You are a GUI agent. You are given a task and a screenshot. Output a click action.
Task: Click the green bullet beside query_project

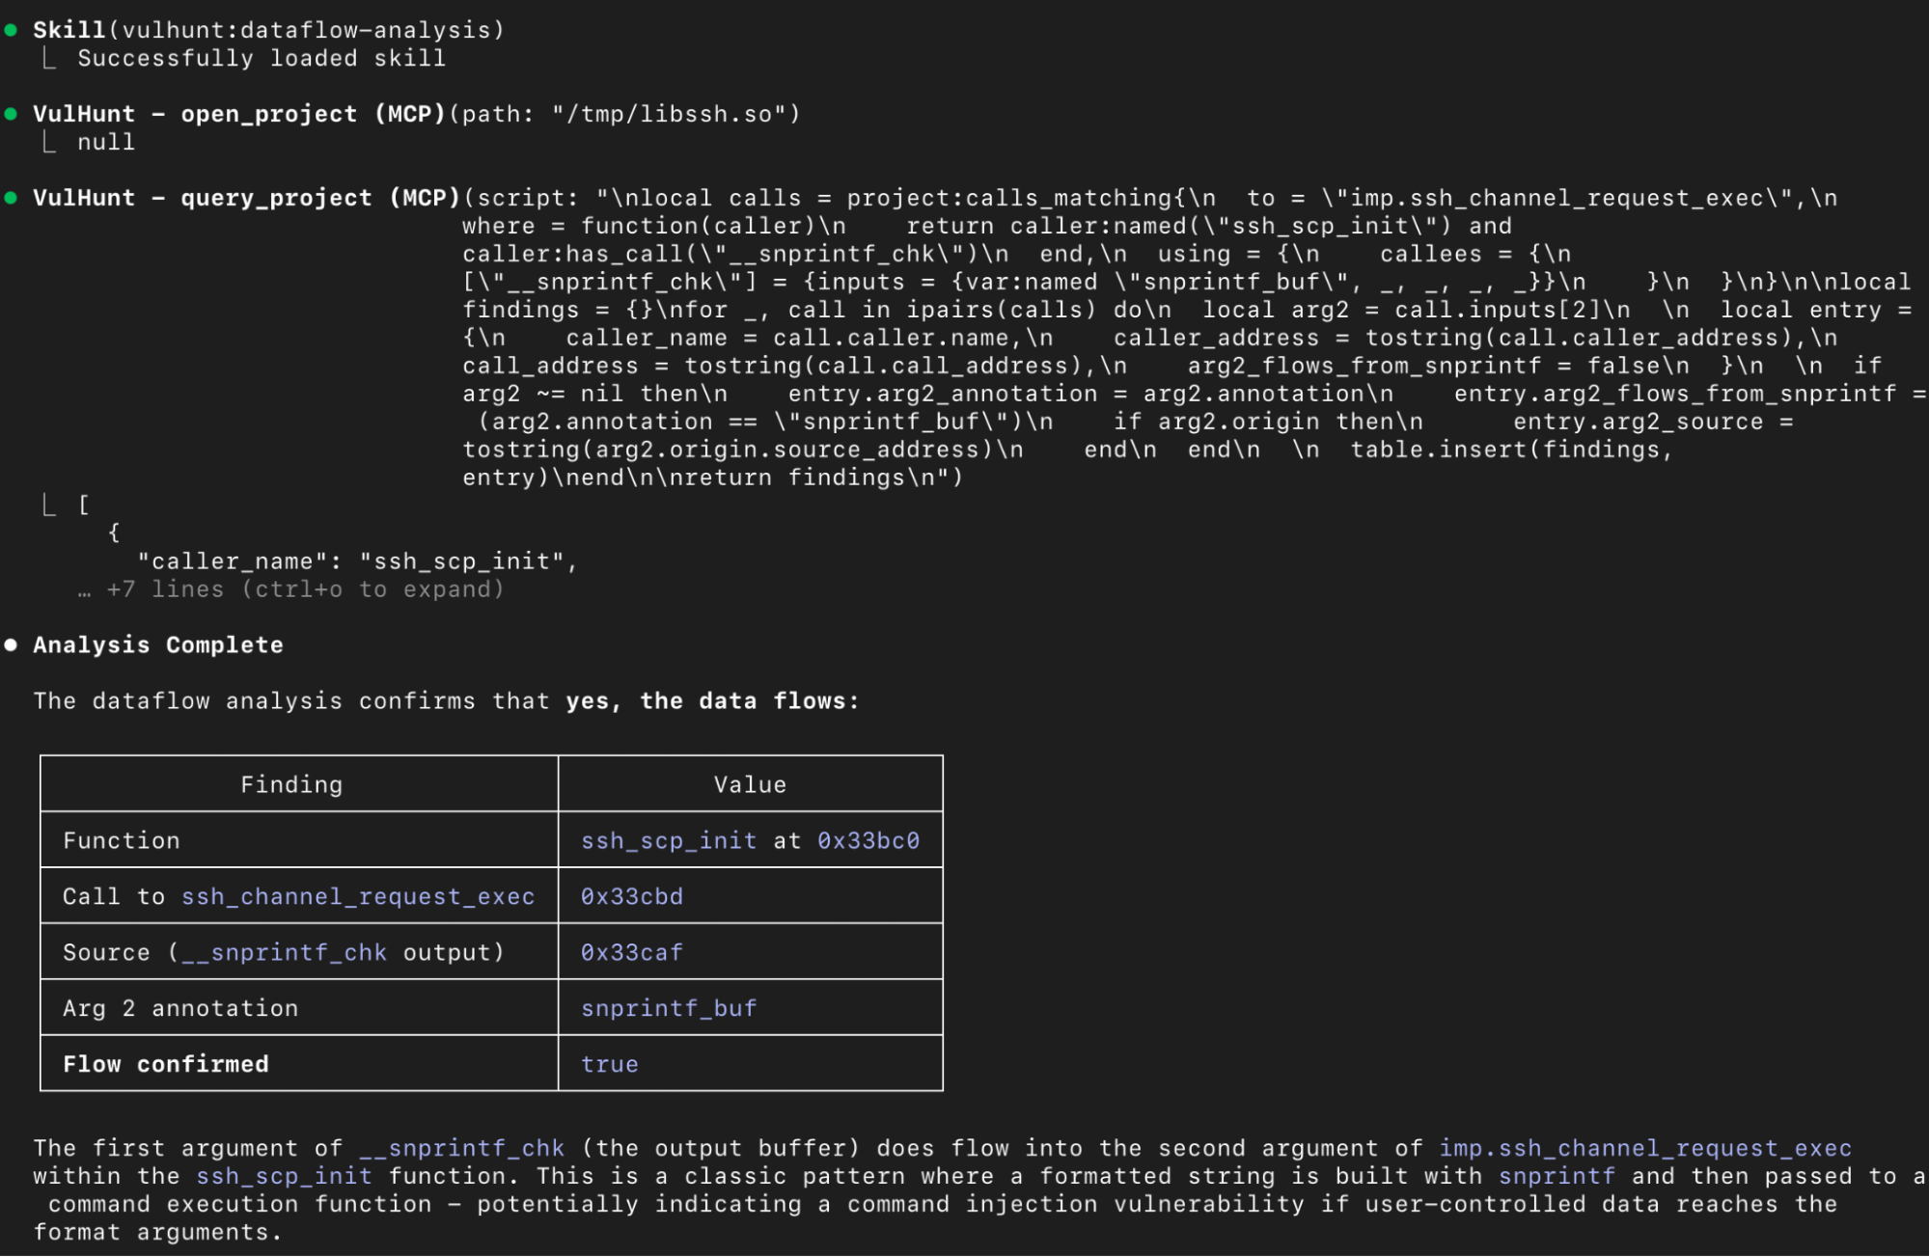12,198
